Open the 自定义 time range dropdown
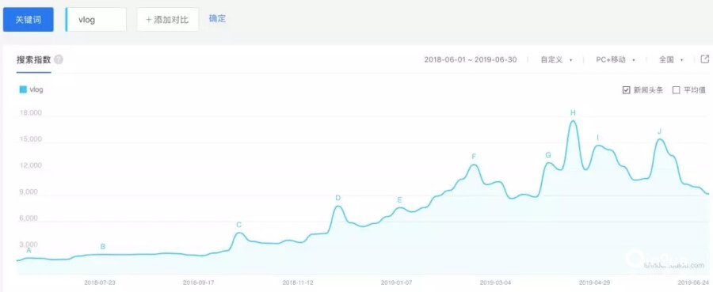The height and width of the screenshot is (292, 713). click(556, 59)
